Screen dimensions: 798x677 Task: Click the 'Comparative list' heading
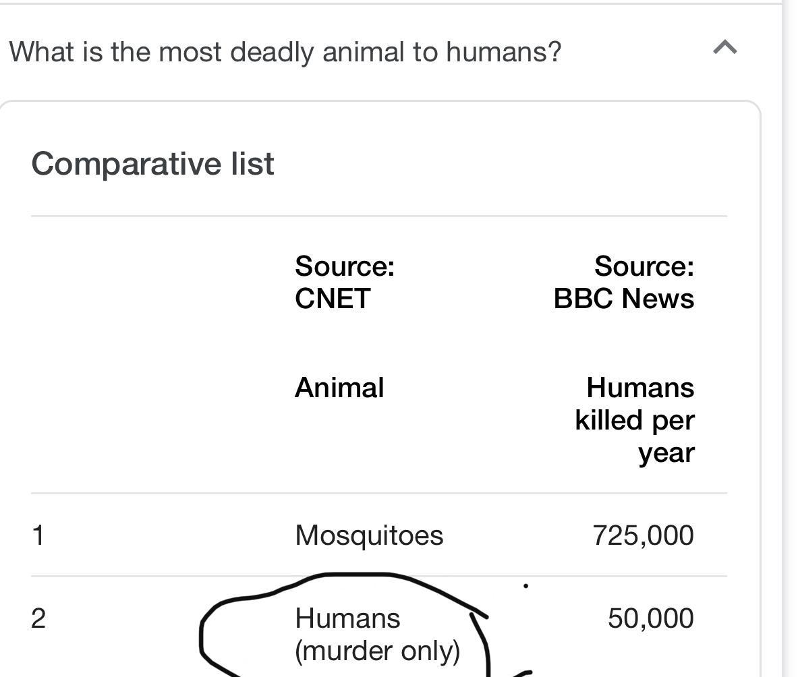point(152,164)
